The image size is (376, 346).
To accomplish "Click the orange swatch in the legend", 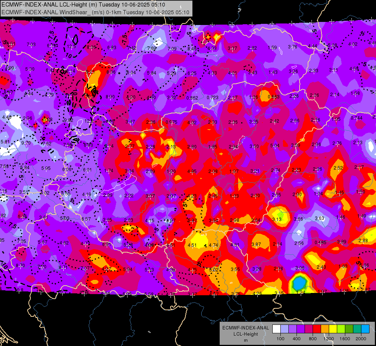I will [x=325, y=329].
